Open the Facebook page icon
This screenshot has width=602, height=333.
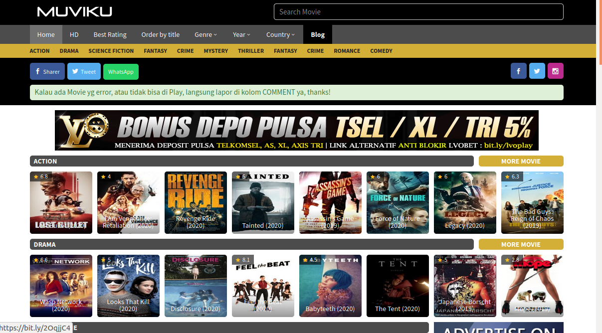tap(519, 71)
